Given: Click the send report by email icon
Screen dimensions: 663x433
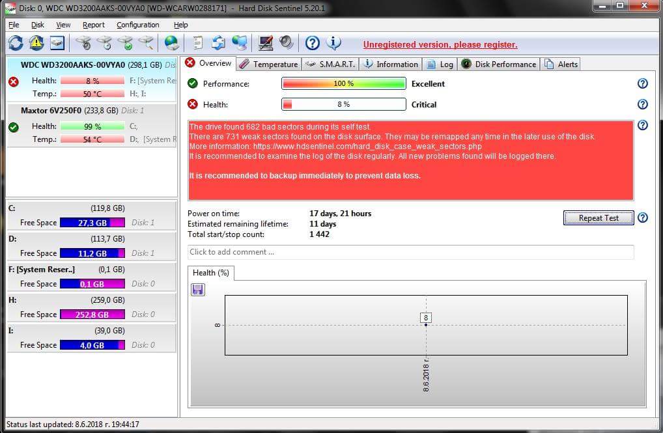Looking at the screenshot, I should tap(218, 43).
